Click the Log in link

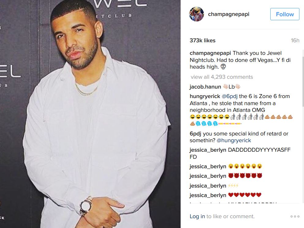(x=197, y=216)
